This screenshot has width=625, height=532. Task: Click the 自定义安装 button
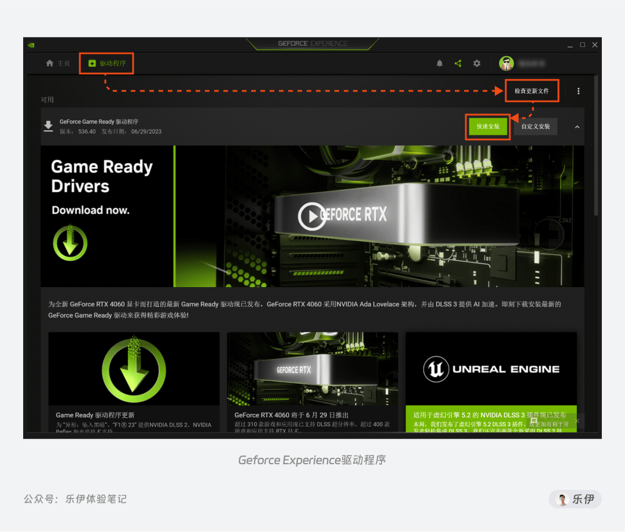point(535,126)
